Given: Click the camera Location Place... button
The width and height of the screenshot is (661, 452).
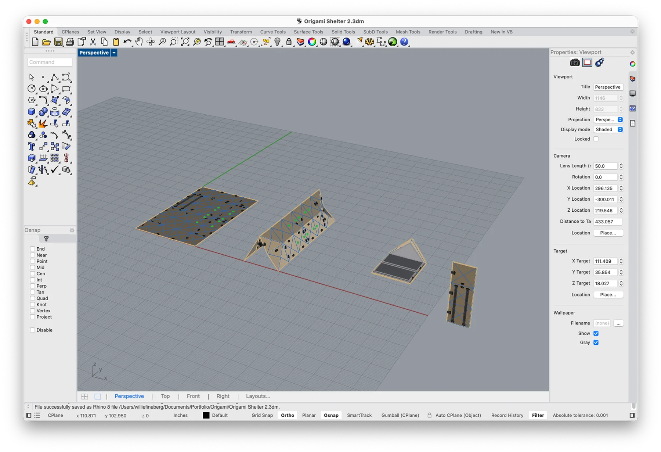Looking at the screenshot, I should point(608,233).
